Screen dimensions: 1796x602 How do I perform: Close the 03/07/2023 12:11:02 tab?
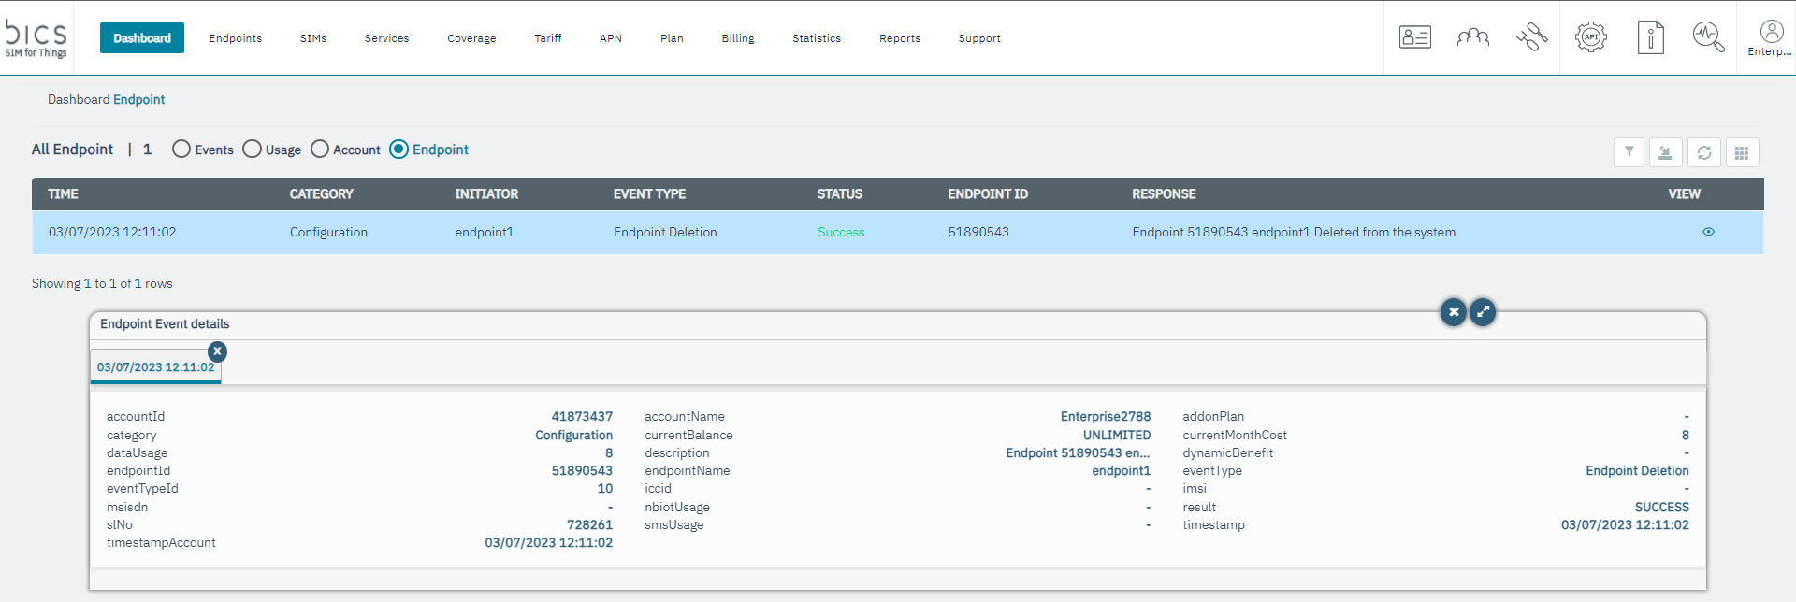click(217, 351)
